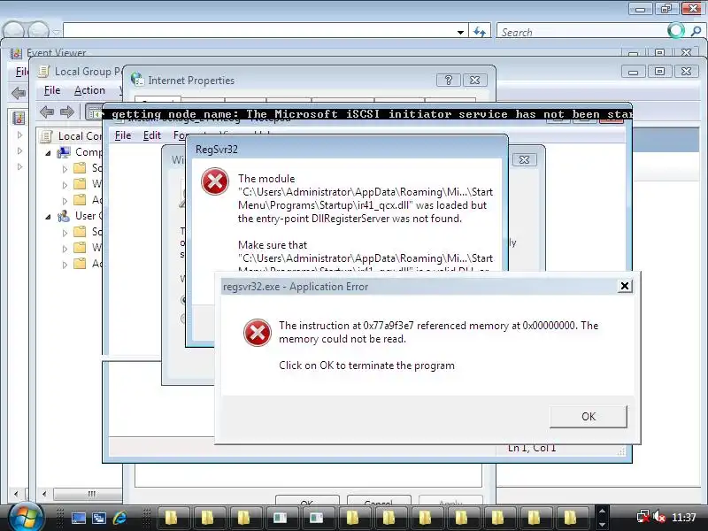Screen dimensions: 708x531
Task: Select the 'User C' configuration tree label
Action: [88, 216]
